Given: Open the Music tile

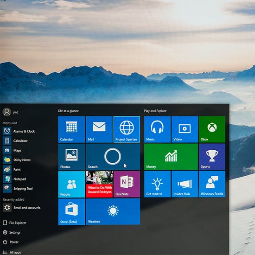Looking at the screenshot, I should pyautogui.click(x=157, y=129).
